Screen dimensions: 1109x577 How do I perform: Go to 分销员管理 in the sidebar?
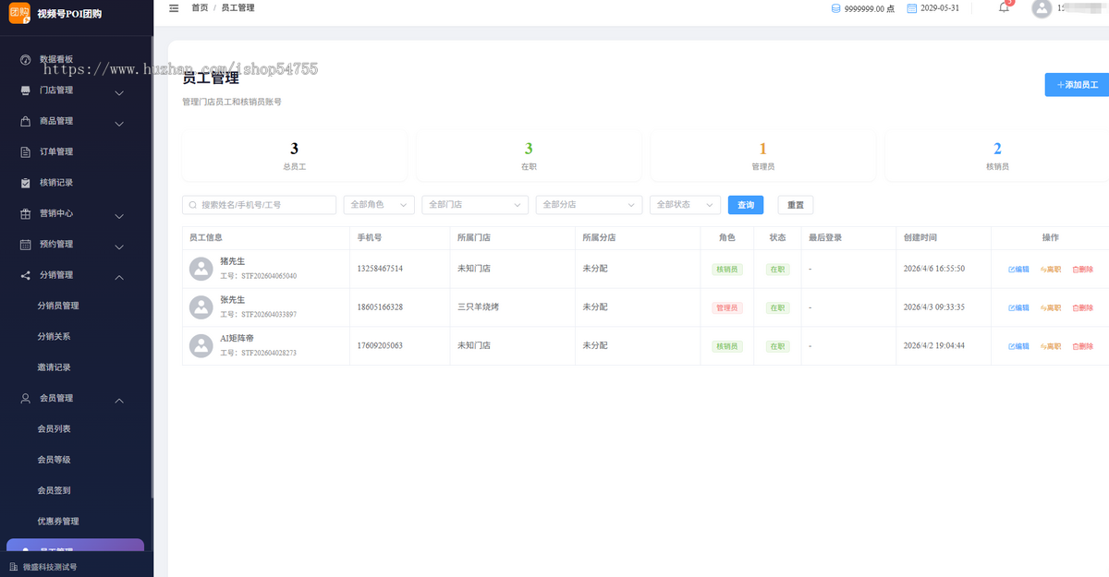[58, 306]
